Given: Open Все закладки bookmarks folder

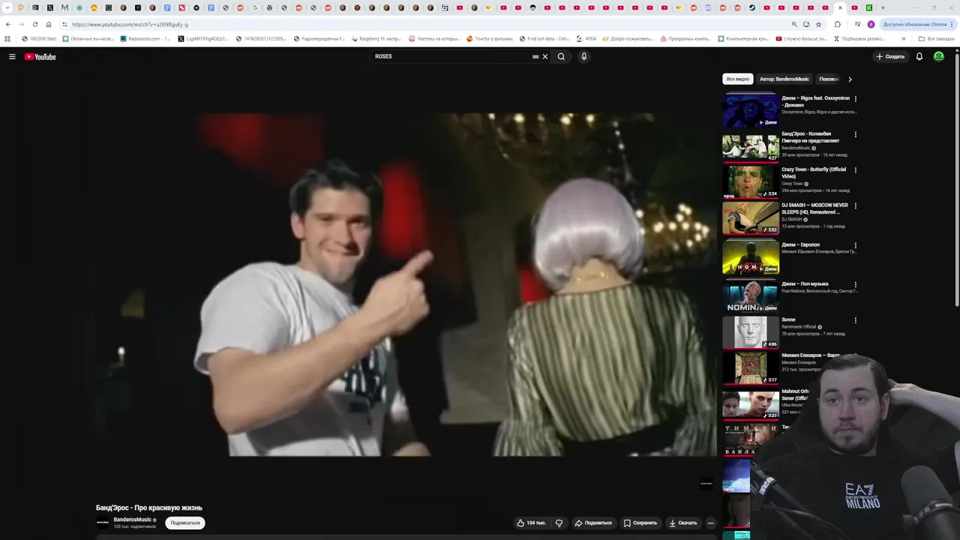Looking at the screenshot, I should point(937,38).
